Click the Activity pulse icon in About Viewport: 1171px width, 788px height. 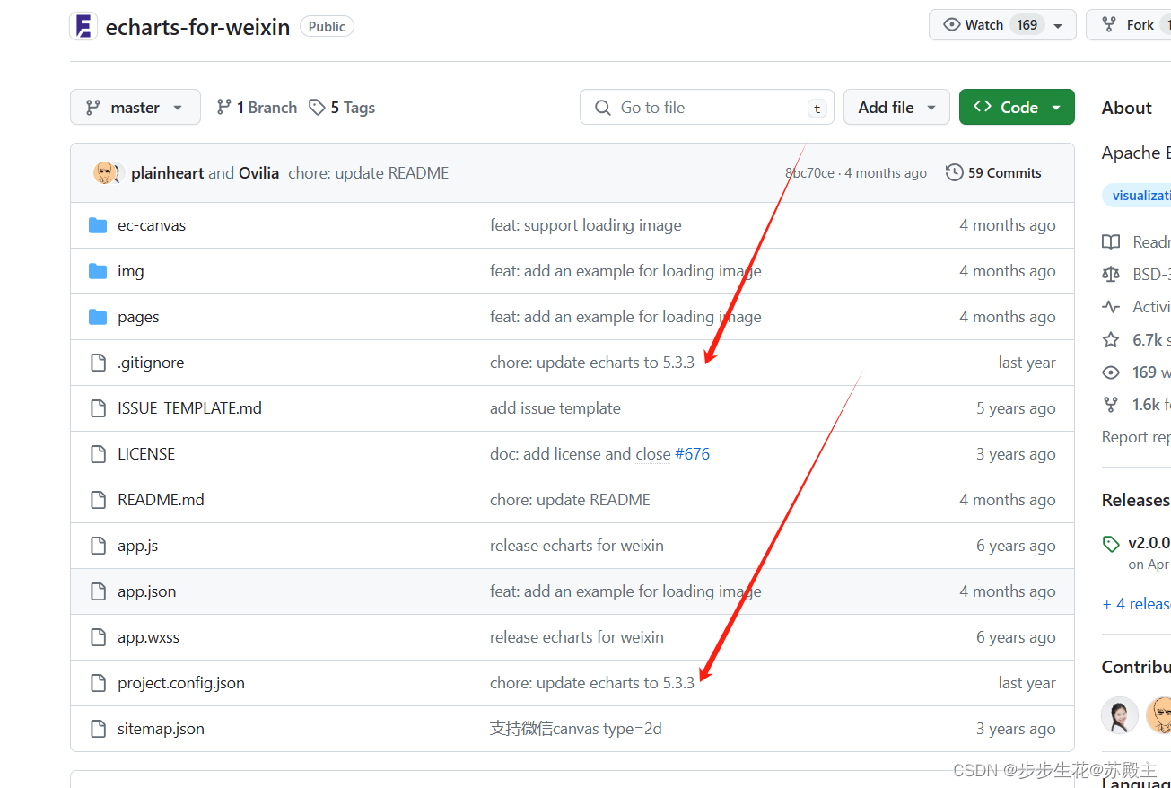1111,307
